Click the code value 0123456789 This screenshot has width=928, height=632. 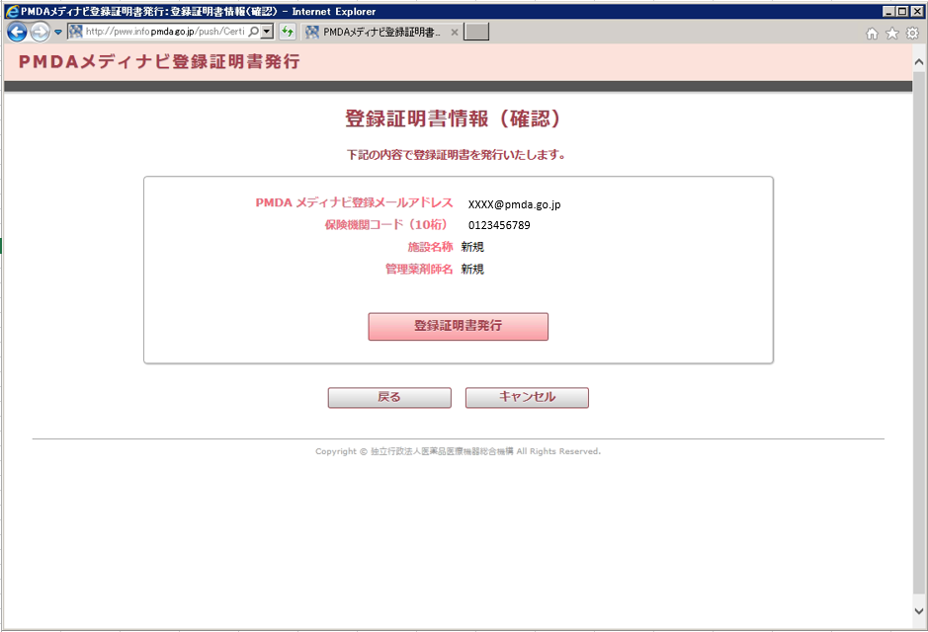tap(499, 225)
